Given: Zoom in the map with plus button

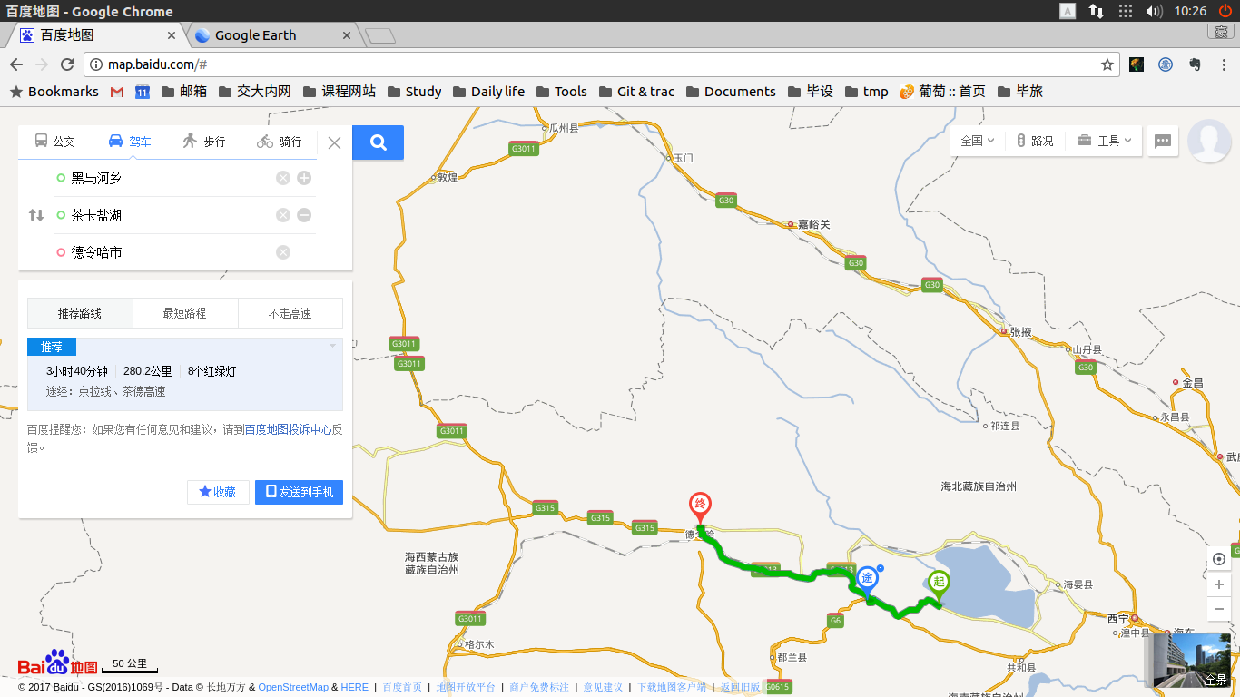Looking at the screenshot, I should click(x=1218, y=584).
